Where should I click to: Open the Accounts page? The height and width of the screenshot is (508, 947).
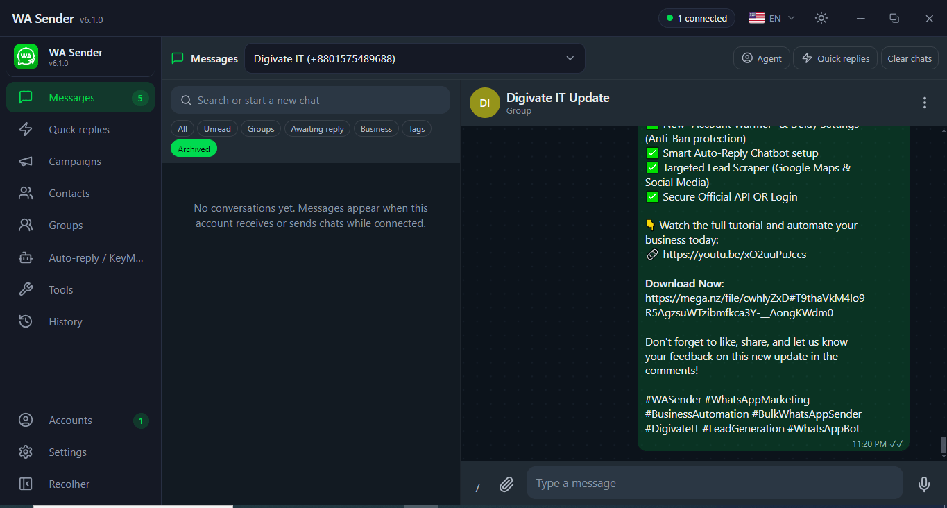click(x=80, y=421)
